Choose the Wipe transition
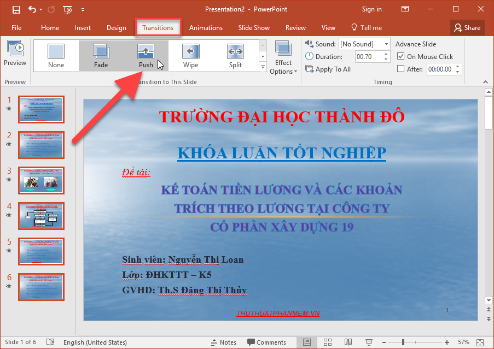This screenshot has height=349, width=494. [190, 55]
